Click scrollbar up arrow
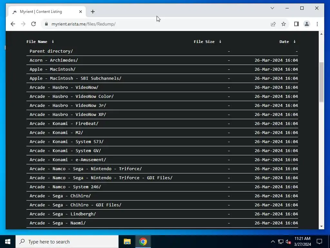 321,34
